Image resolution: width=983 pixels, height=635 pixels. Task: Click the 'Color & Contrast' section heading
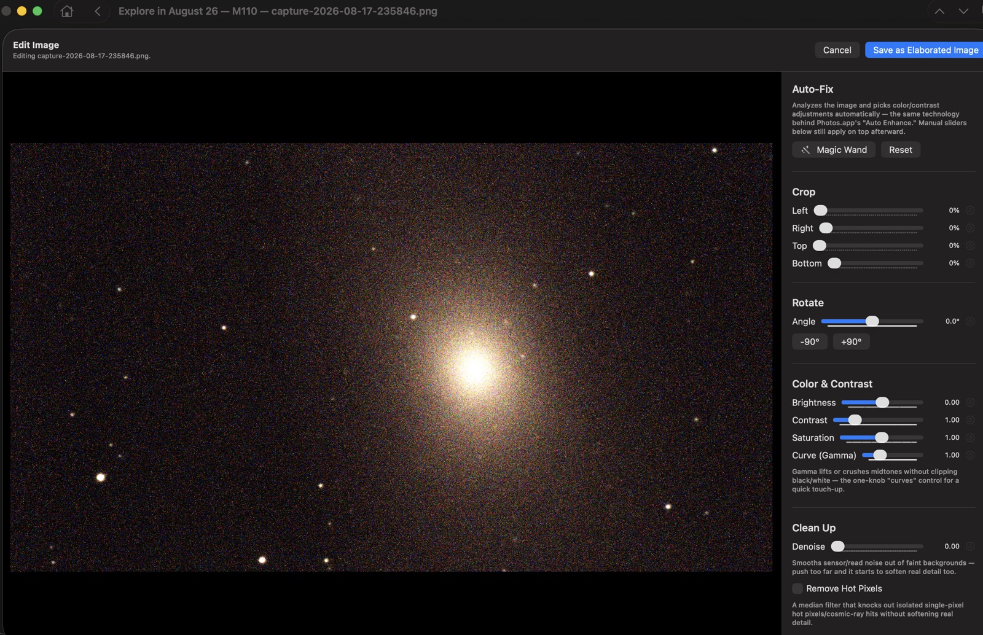(832, 384)
